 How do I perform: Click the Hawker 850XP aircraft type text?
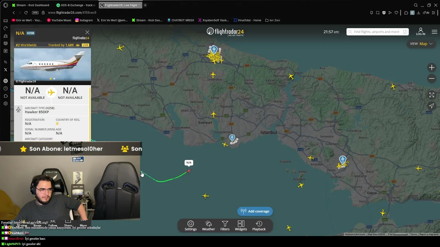37,112
